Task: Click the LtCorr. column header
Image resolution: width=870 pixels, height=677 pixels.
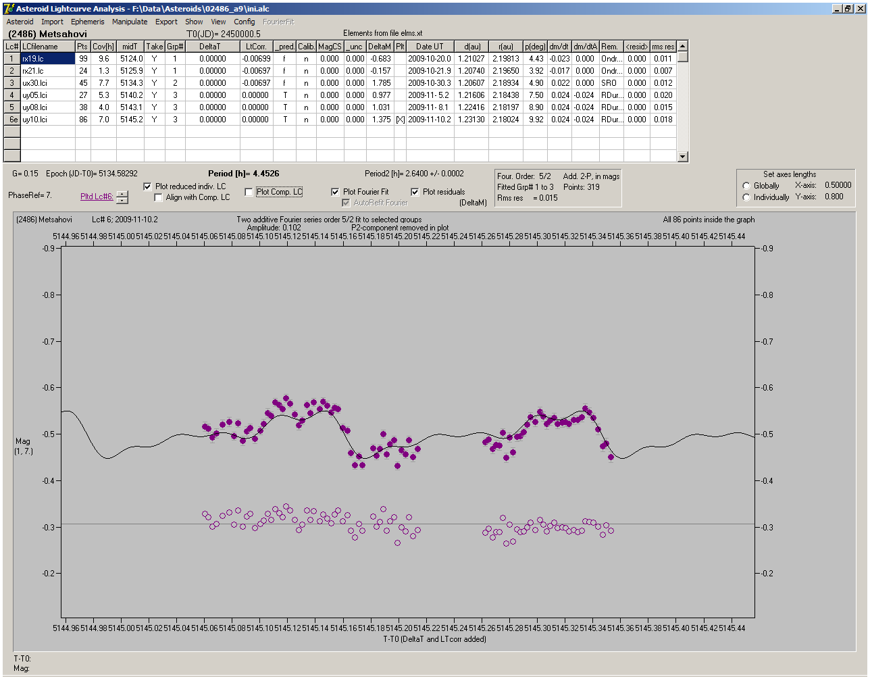Action: (256, 47)
